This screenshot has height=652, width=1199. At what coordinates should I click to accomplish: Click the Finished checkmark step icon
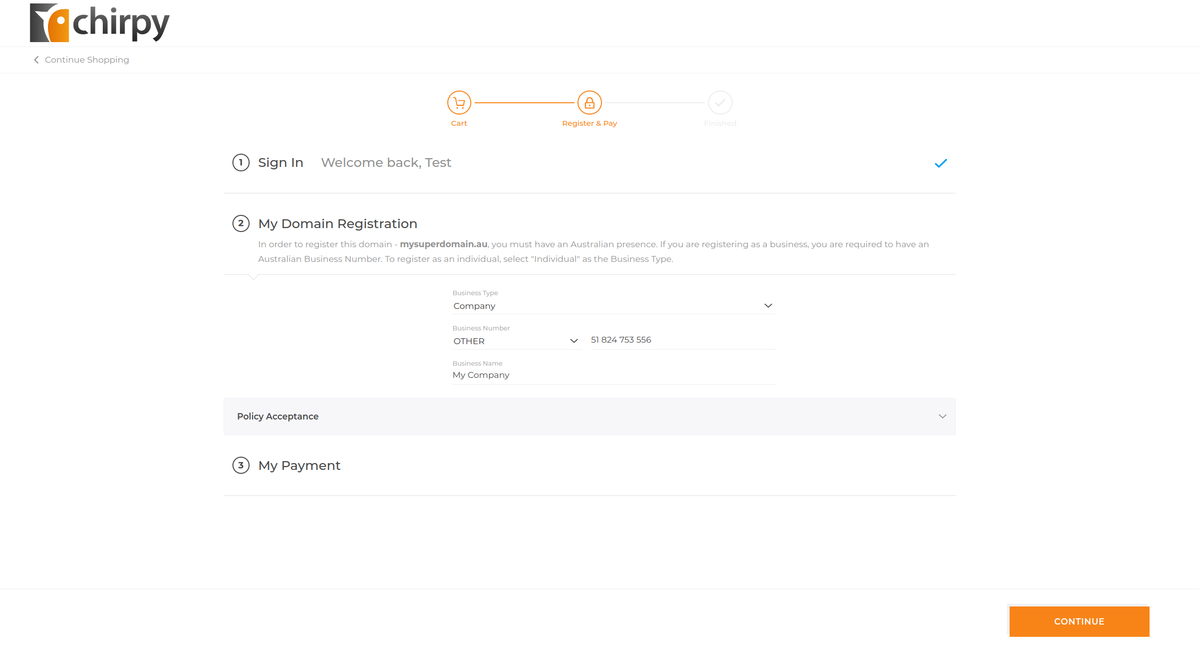(x=720, y=103)
